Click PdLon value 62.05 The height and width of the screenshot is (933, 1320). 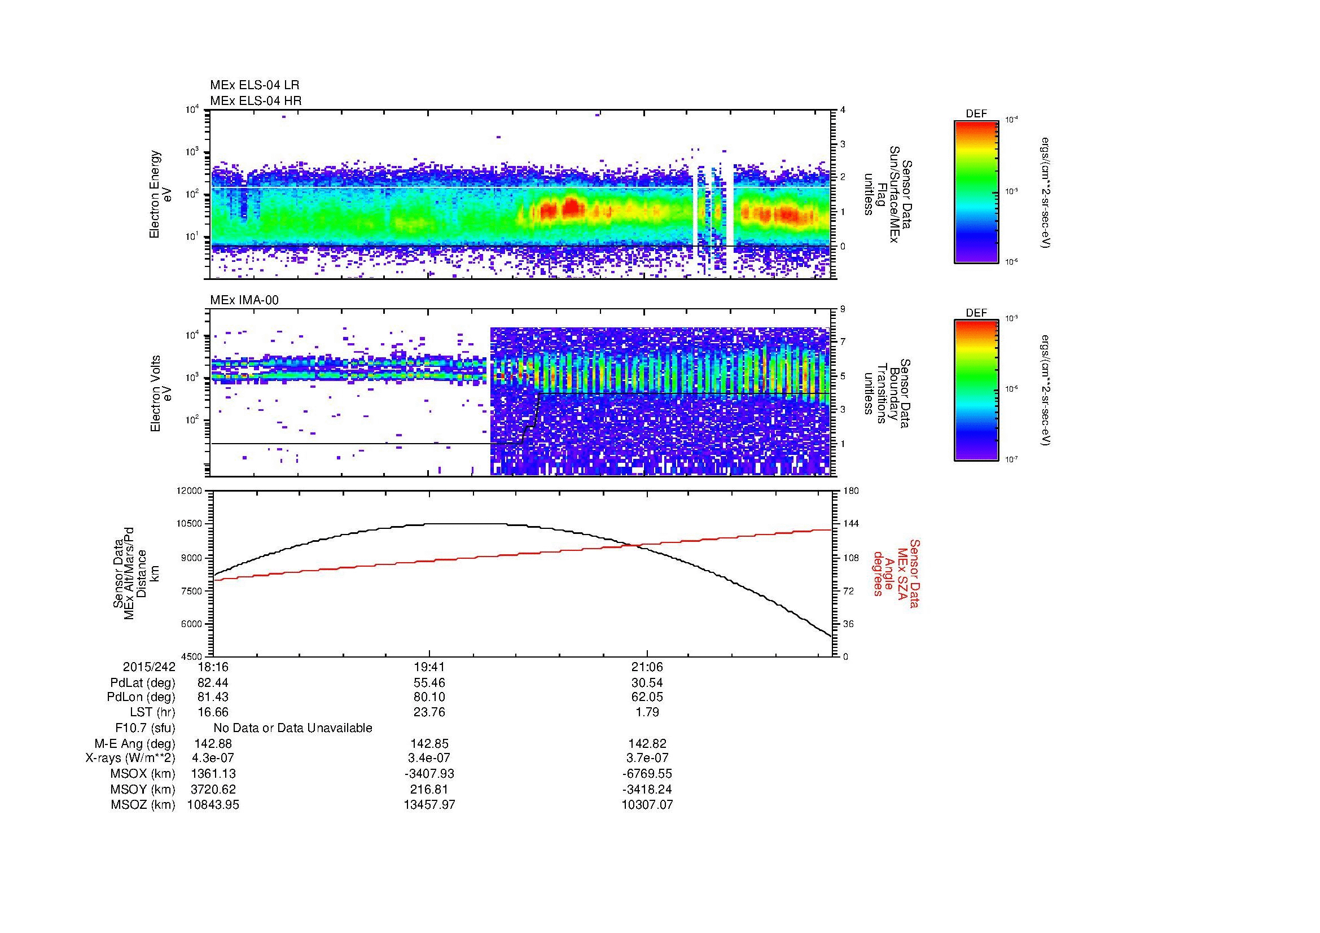pos(647,697)
